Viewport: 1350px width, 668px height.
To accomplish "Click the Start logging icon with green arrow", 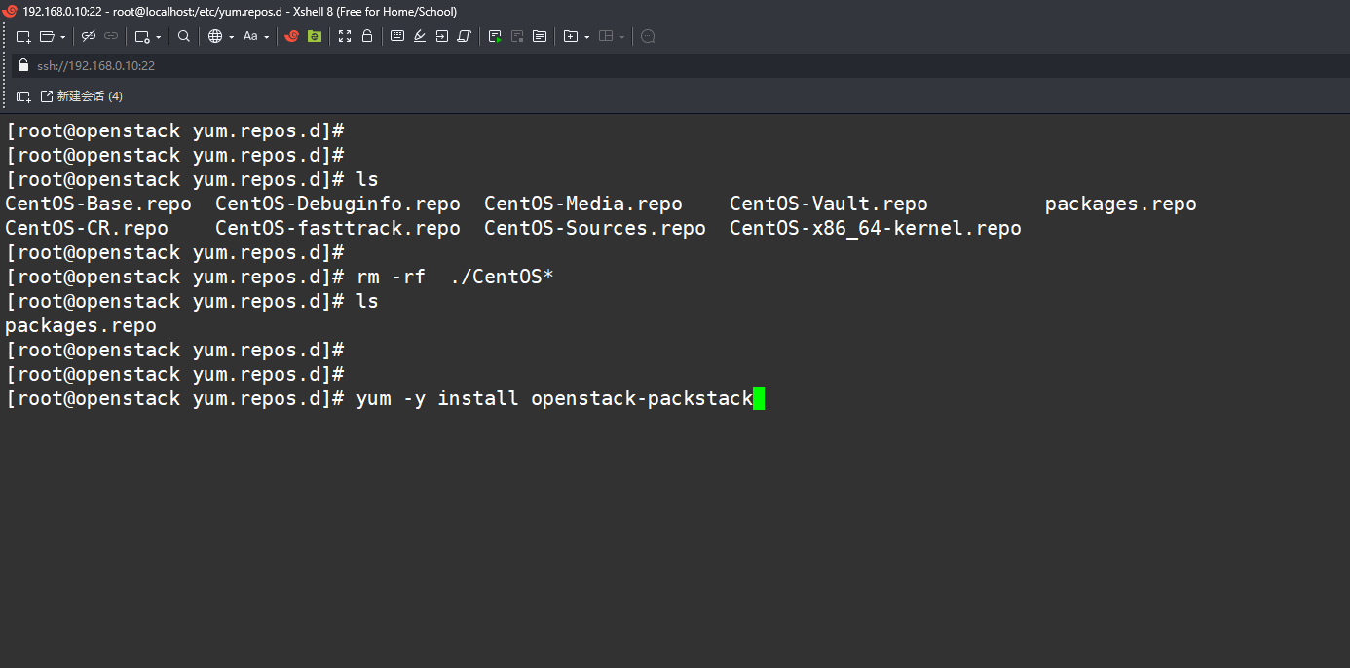I will (x=495, y=36).
